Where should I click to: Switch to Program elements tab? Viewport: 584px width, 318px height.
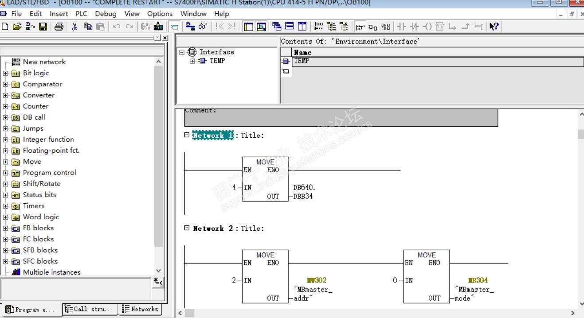coord(30,309)
